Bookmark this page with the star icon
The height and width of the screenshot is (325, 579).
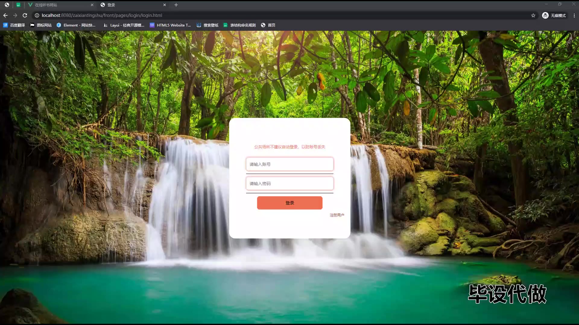click(533, 15)
